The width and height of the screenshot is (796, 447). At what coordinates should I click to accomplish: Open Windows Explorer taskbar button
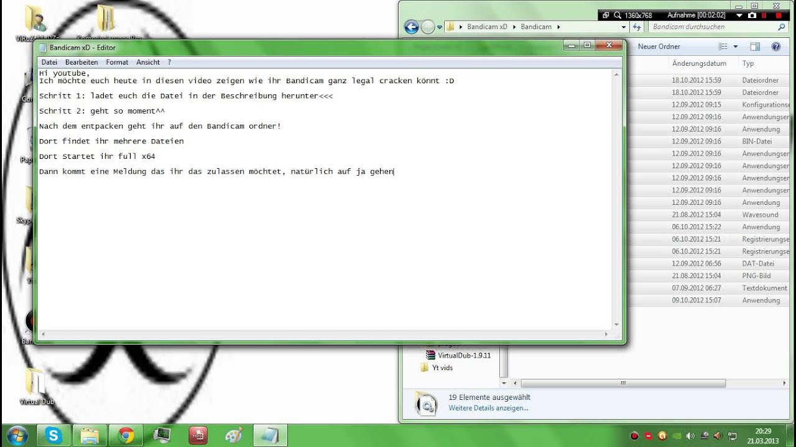click(x=90, y=435)
